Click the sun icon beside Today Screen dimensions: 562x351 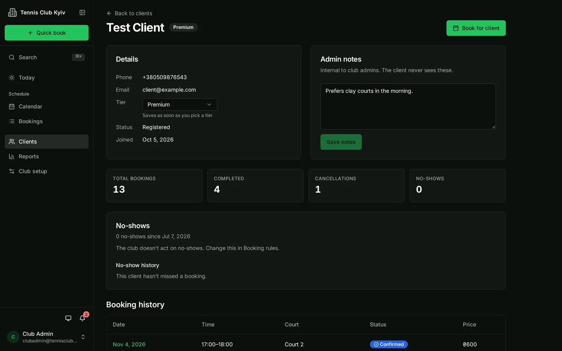[12, 78]
